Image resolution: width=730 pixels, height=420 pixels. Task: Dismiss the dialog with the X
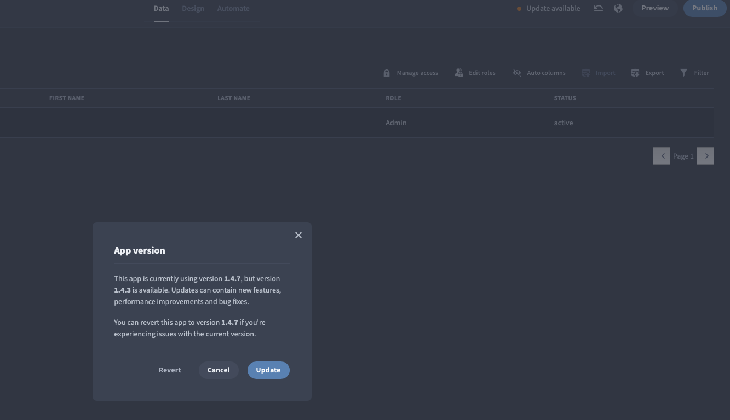(298, 235)
